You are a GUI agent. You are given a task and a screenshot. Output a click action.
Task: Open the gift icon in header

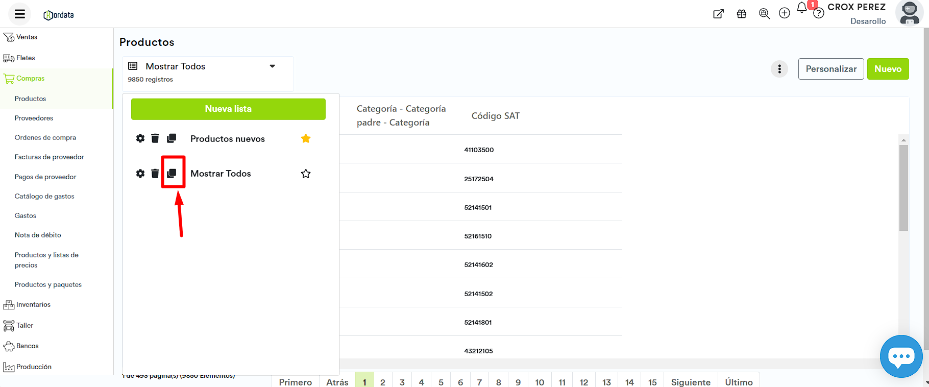tap(742, 14)
